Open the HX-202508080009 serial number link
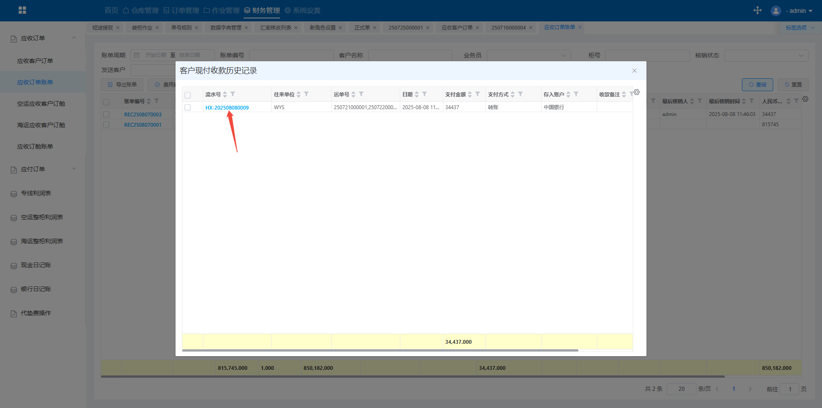822x408 pixels. tap(227, 107)
